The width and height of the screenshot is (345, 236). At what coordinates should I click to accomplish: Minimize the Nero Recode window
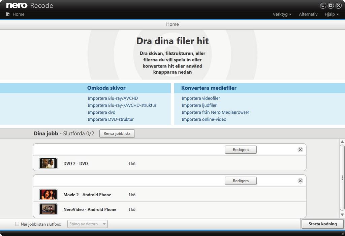(323, 6)
